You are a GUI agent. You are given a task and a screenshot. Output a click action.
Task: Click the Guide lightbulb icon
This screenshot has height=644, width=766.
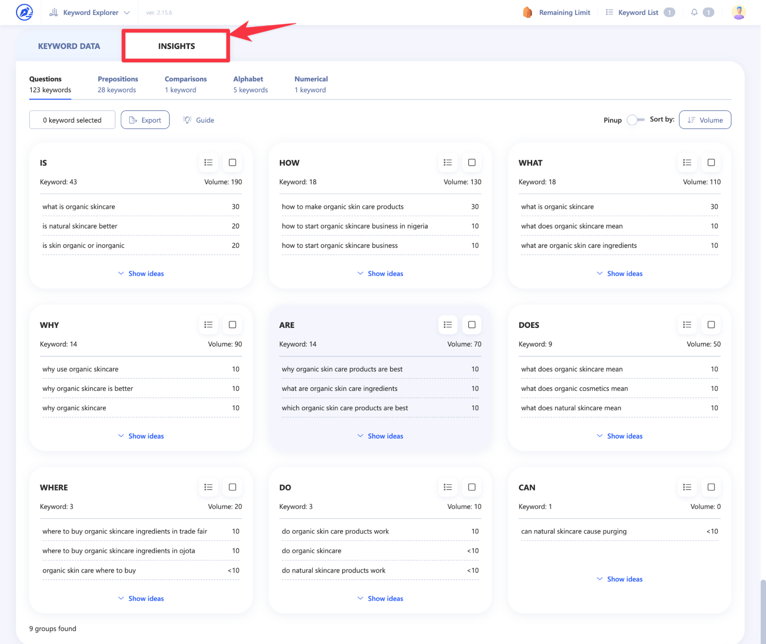(187, 120)
